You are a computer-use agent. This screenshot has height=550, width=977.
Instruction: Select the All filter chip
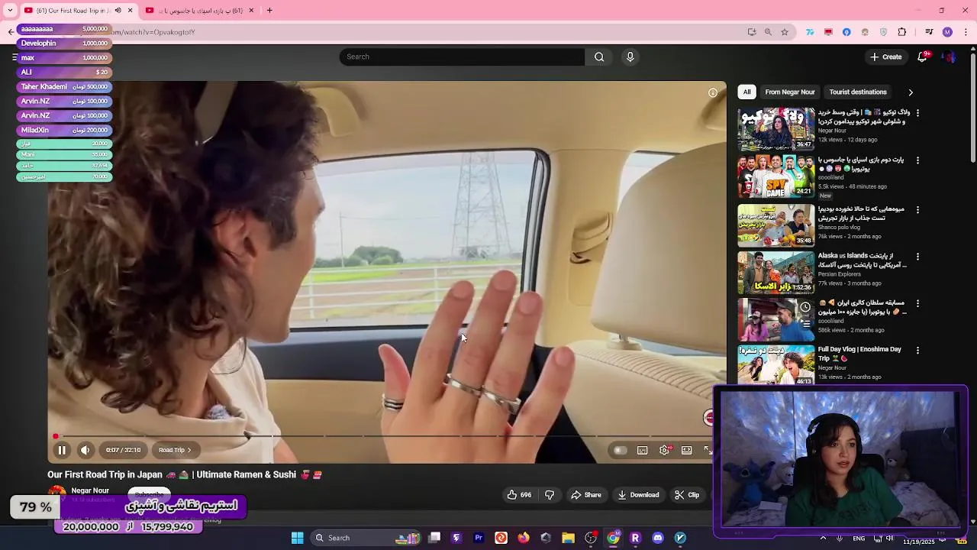tap(746, 92)
